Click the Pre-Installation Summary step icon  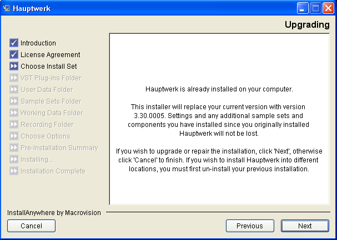(14, 147)
